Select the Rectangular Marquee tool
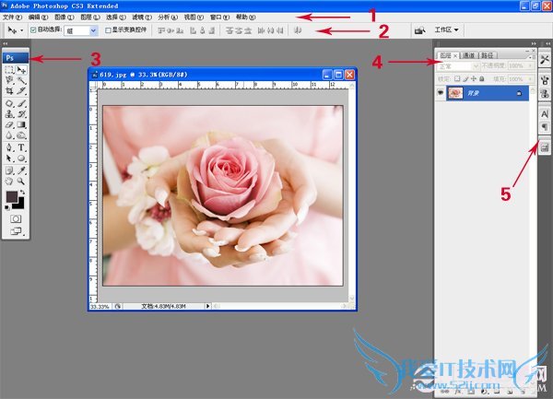 pos(9,70)
